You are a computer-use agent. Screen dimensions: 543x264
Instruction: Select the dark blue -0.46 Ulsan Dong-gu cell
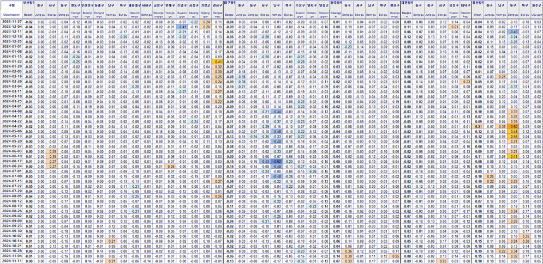click(x=513, y=32)
